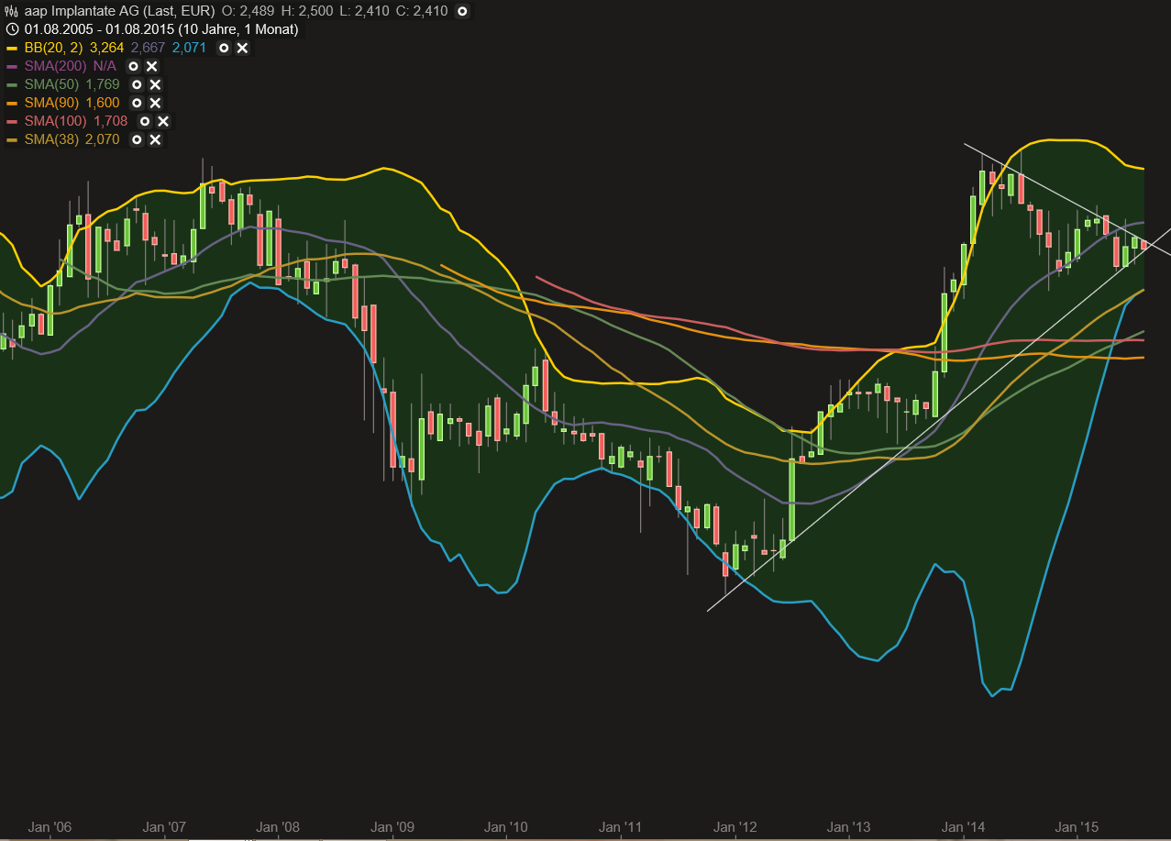Remove the SMA(90) indicator
1171x841 pixels.
coord(156,103)
